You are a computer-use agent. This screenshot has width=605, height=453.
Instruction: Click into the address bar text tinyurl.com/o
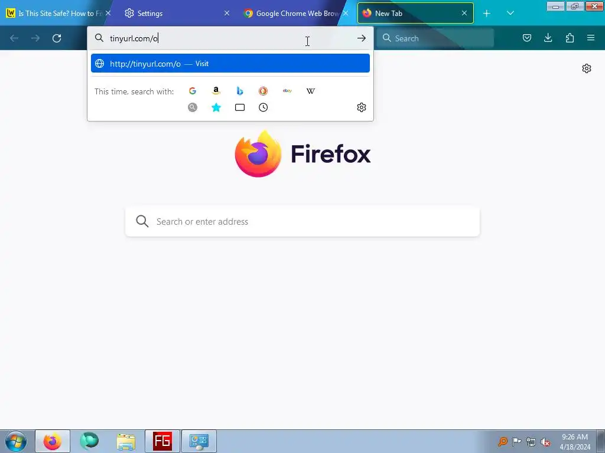134,38
